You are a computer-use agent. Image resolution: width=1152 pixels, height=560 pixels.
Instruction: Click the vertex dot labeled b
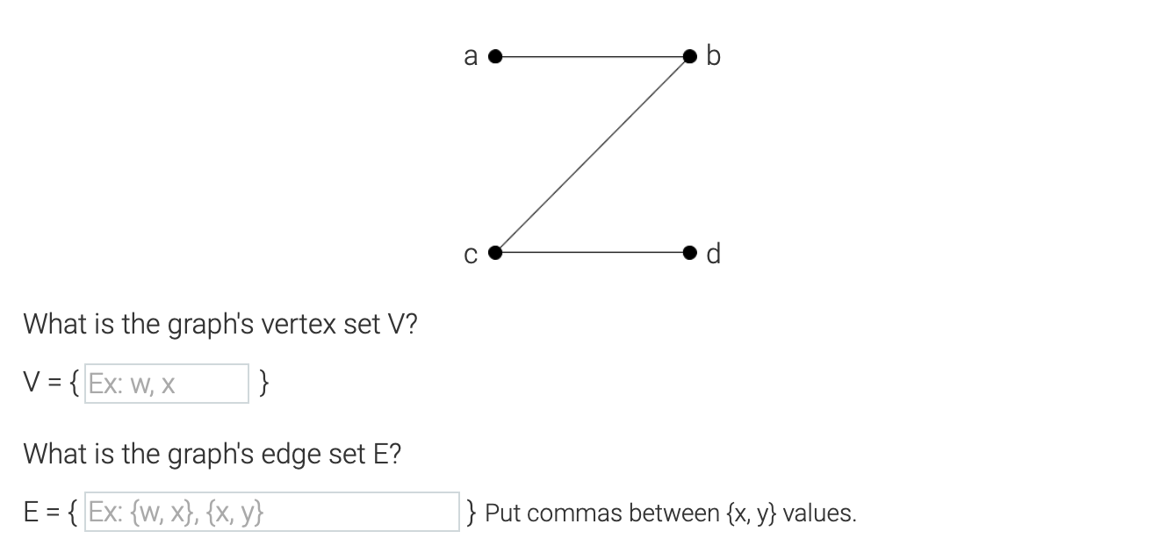[690, 55]
